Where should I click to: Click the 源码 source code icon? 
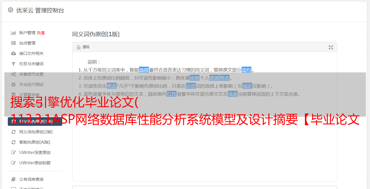[x=79, y=47]
